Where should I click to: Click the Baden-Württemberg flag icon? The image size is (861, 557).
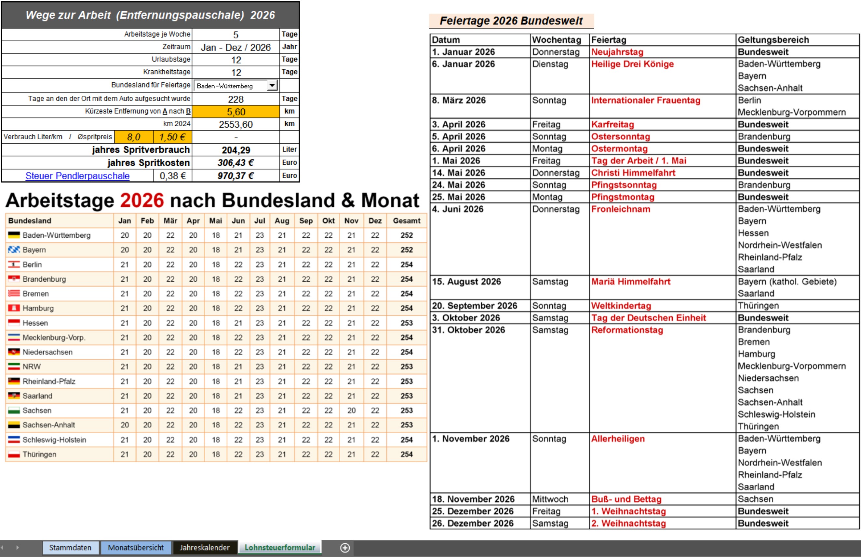coord(14,235)
